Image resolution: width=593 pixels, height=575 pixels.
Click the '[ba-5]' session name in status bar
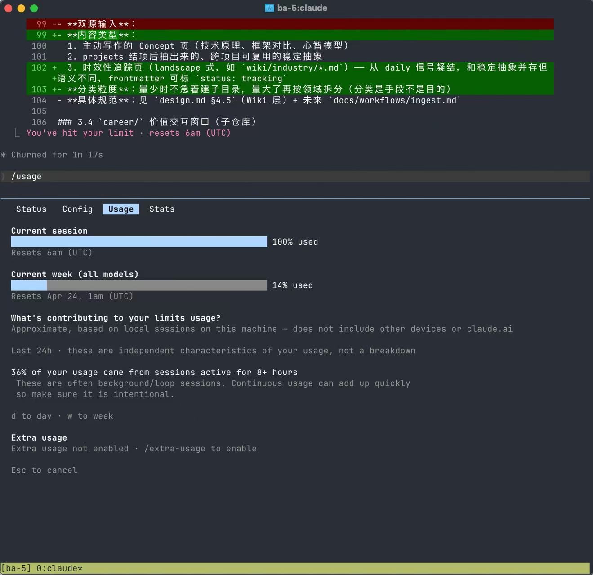click(16, 568)
